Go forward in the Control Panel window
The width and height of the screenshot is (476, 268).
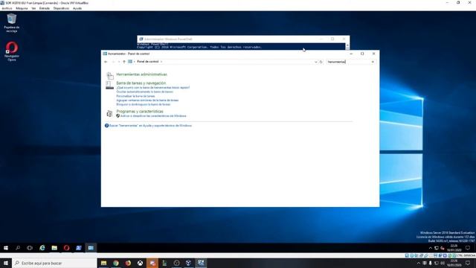point(113,62)
